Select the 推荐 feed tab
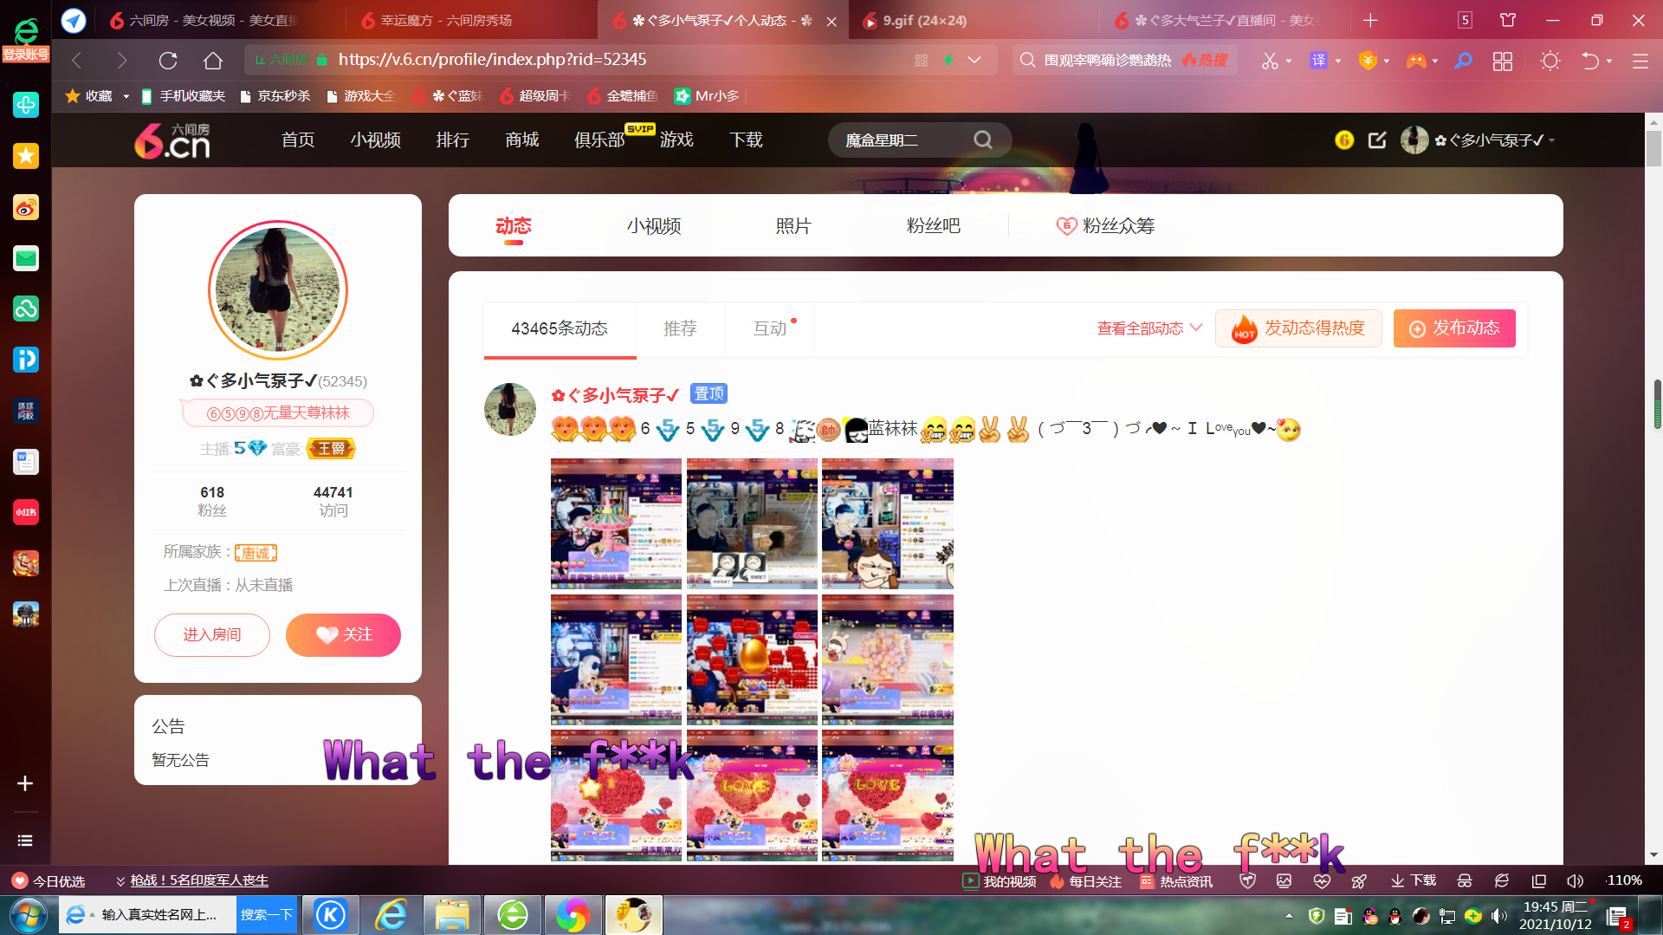The height and width of the screenshot is (935, 1663). [680, 328]
